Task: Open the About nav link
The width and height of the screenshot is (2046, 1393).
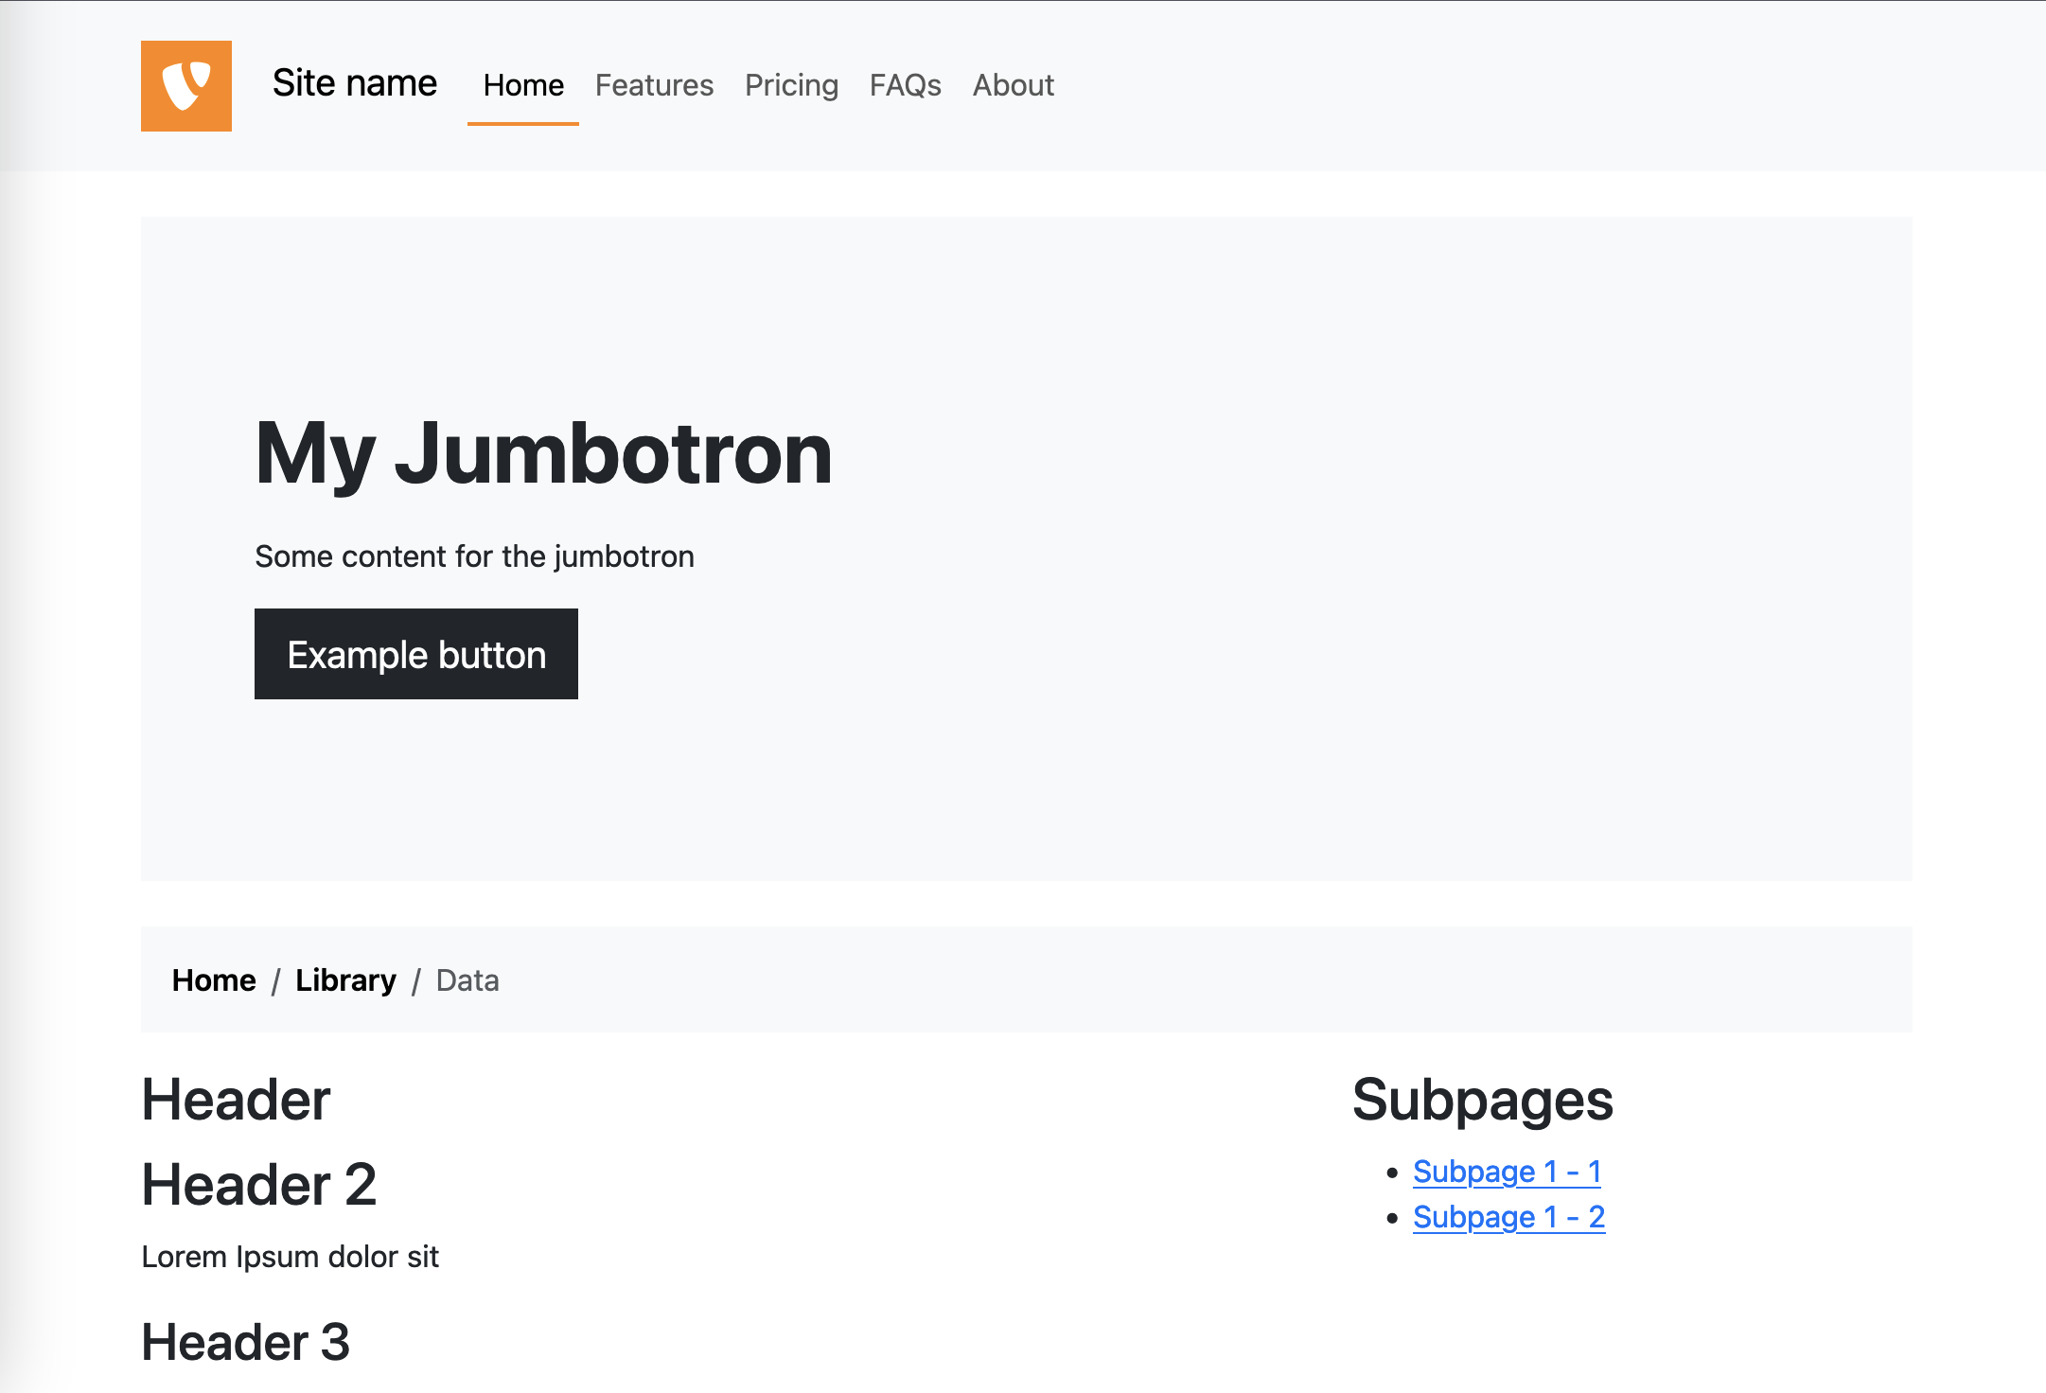Action: [1013, 85]
